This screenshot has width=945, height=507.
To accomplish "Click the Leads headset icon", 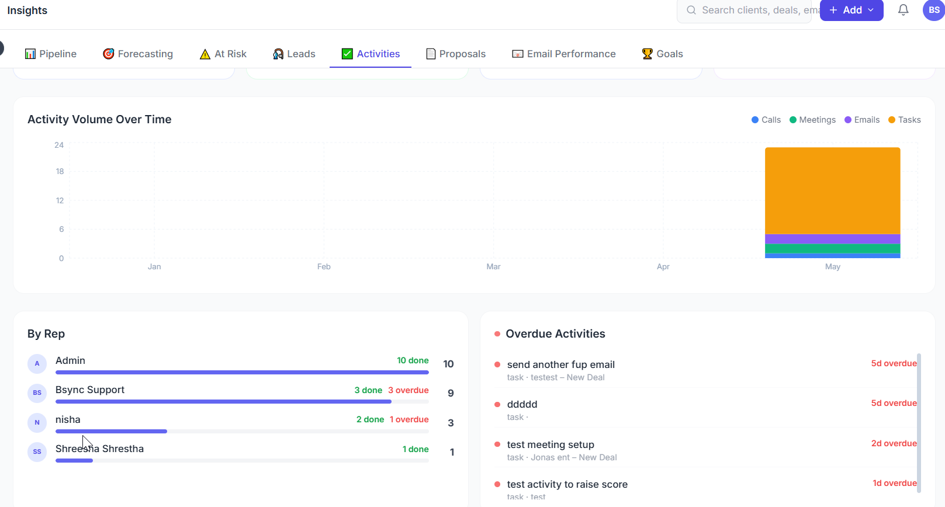I will click(x=278, y=54).
